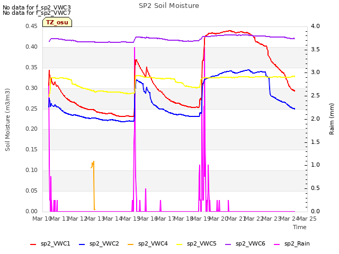Image resolution: width=339 pixels, height=254 pixels.
Task: Click the purple sp2_VWC6 legend swatch
Action: (x=228, y=244)
